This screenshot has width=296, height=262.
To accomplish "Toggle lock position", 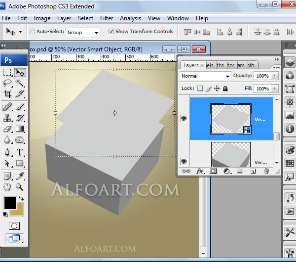I will point(217,88).
